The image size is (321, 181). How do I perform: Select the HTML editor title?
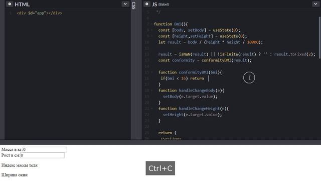coord(22,5)
